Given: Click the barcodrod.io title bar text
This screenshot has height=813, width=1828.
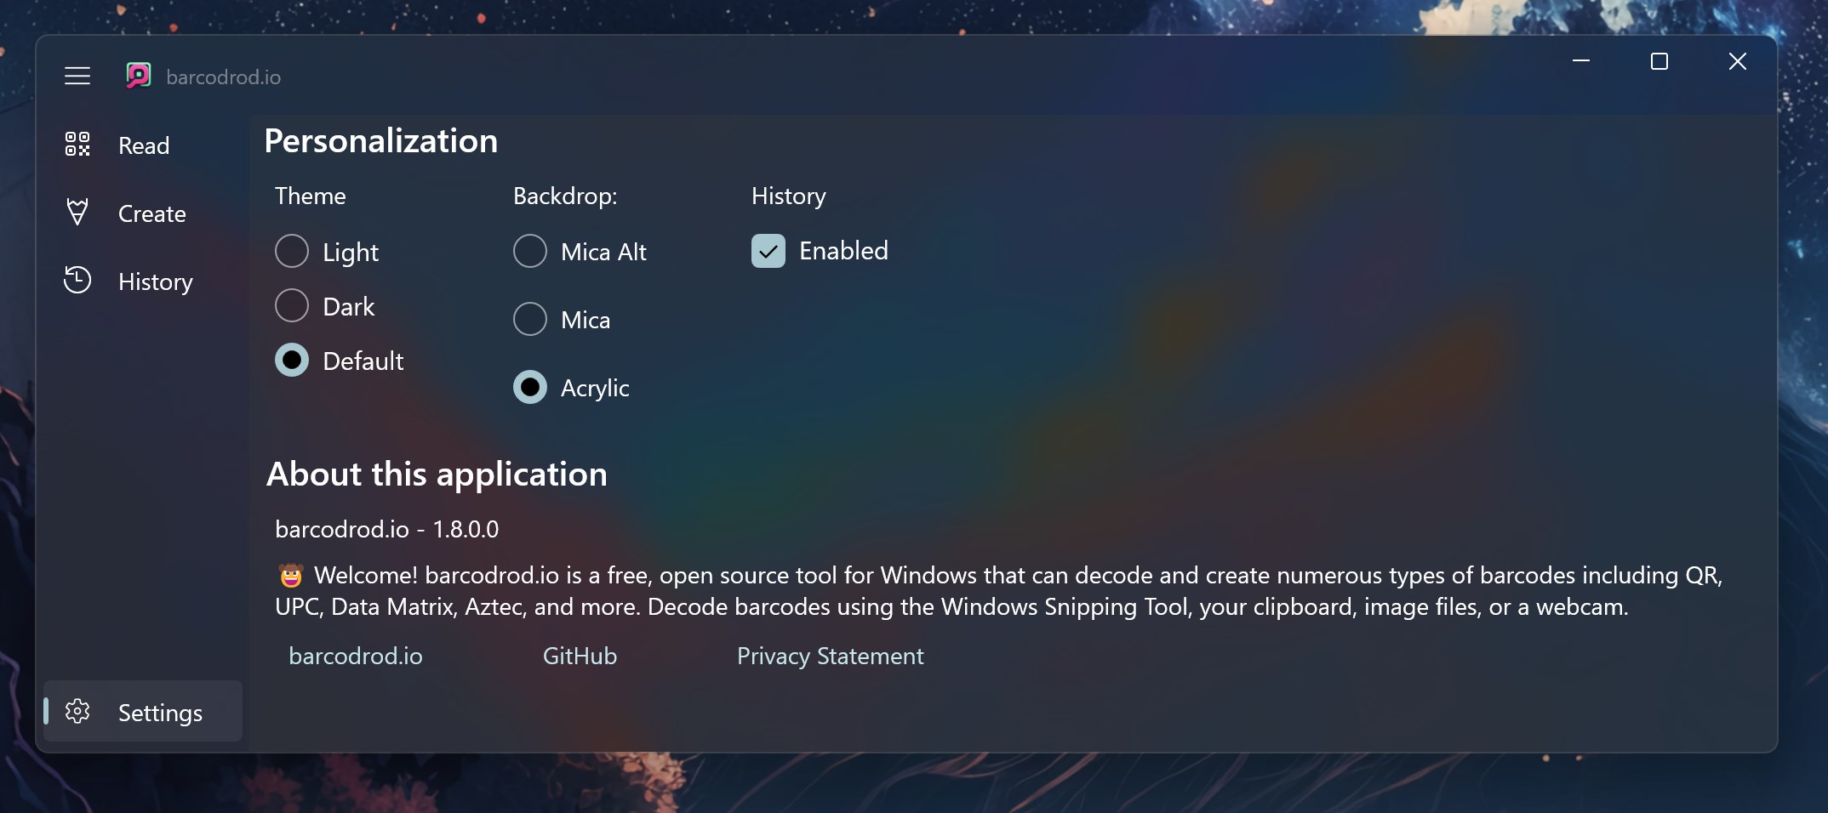Looking at the screenshot, I should click(x=224, y=77).
